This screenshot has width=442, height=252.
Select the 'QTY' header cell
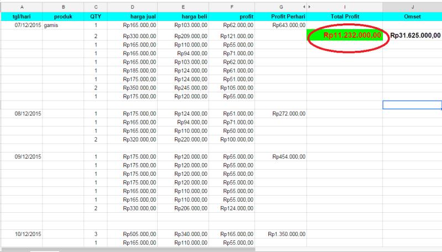pyautogui.click(x=96, y=17)
